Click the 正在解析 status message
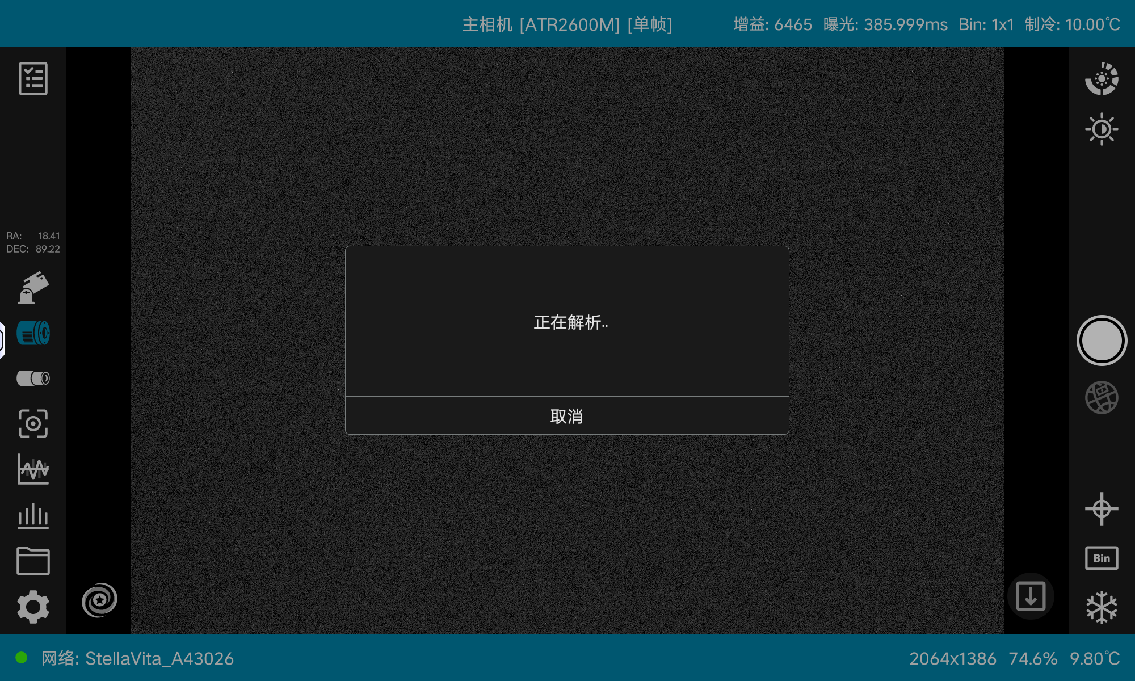The height and width of the screenshot is (681, 1135). point(570,322)
